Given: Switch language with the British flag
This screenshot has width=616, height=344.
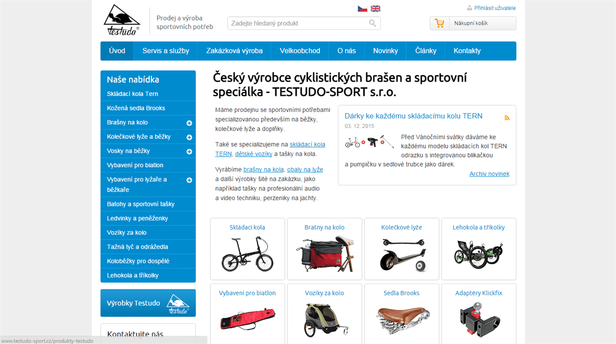Looking at the screenshot, I should coord(375,9).
